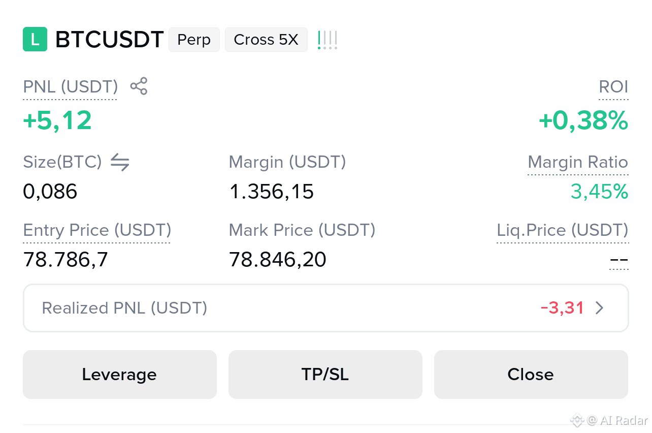The image size is (652, 433).
Task: Click the Liq.Price (USDT) label
Action: 563,231
